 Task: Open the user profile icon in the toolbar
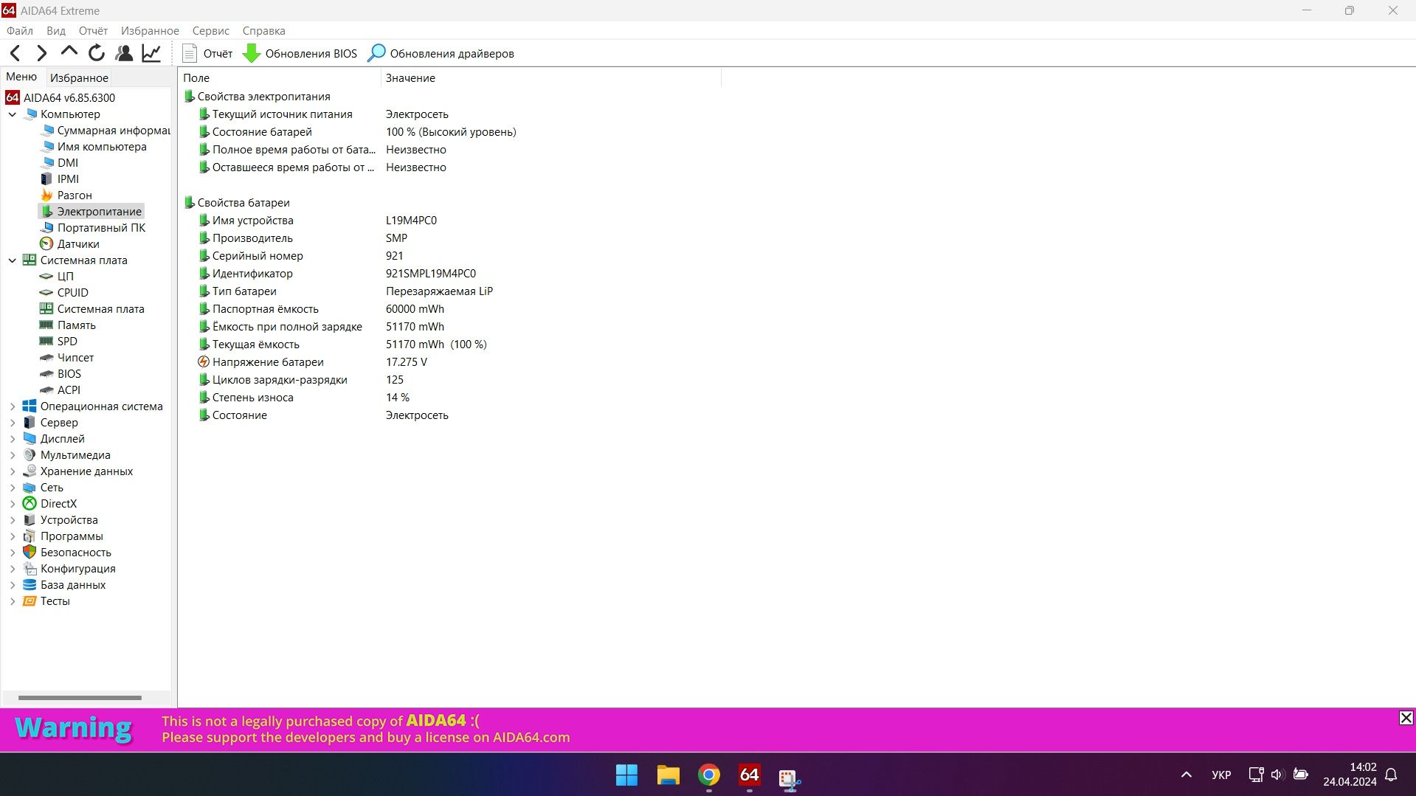[x=124, y=53]
